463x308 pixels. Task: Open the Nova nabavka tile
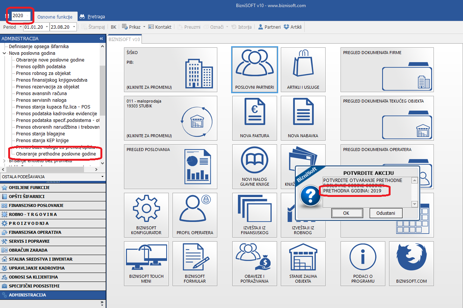pyautogui.click(x=303, y=118)
